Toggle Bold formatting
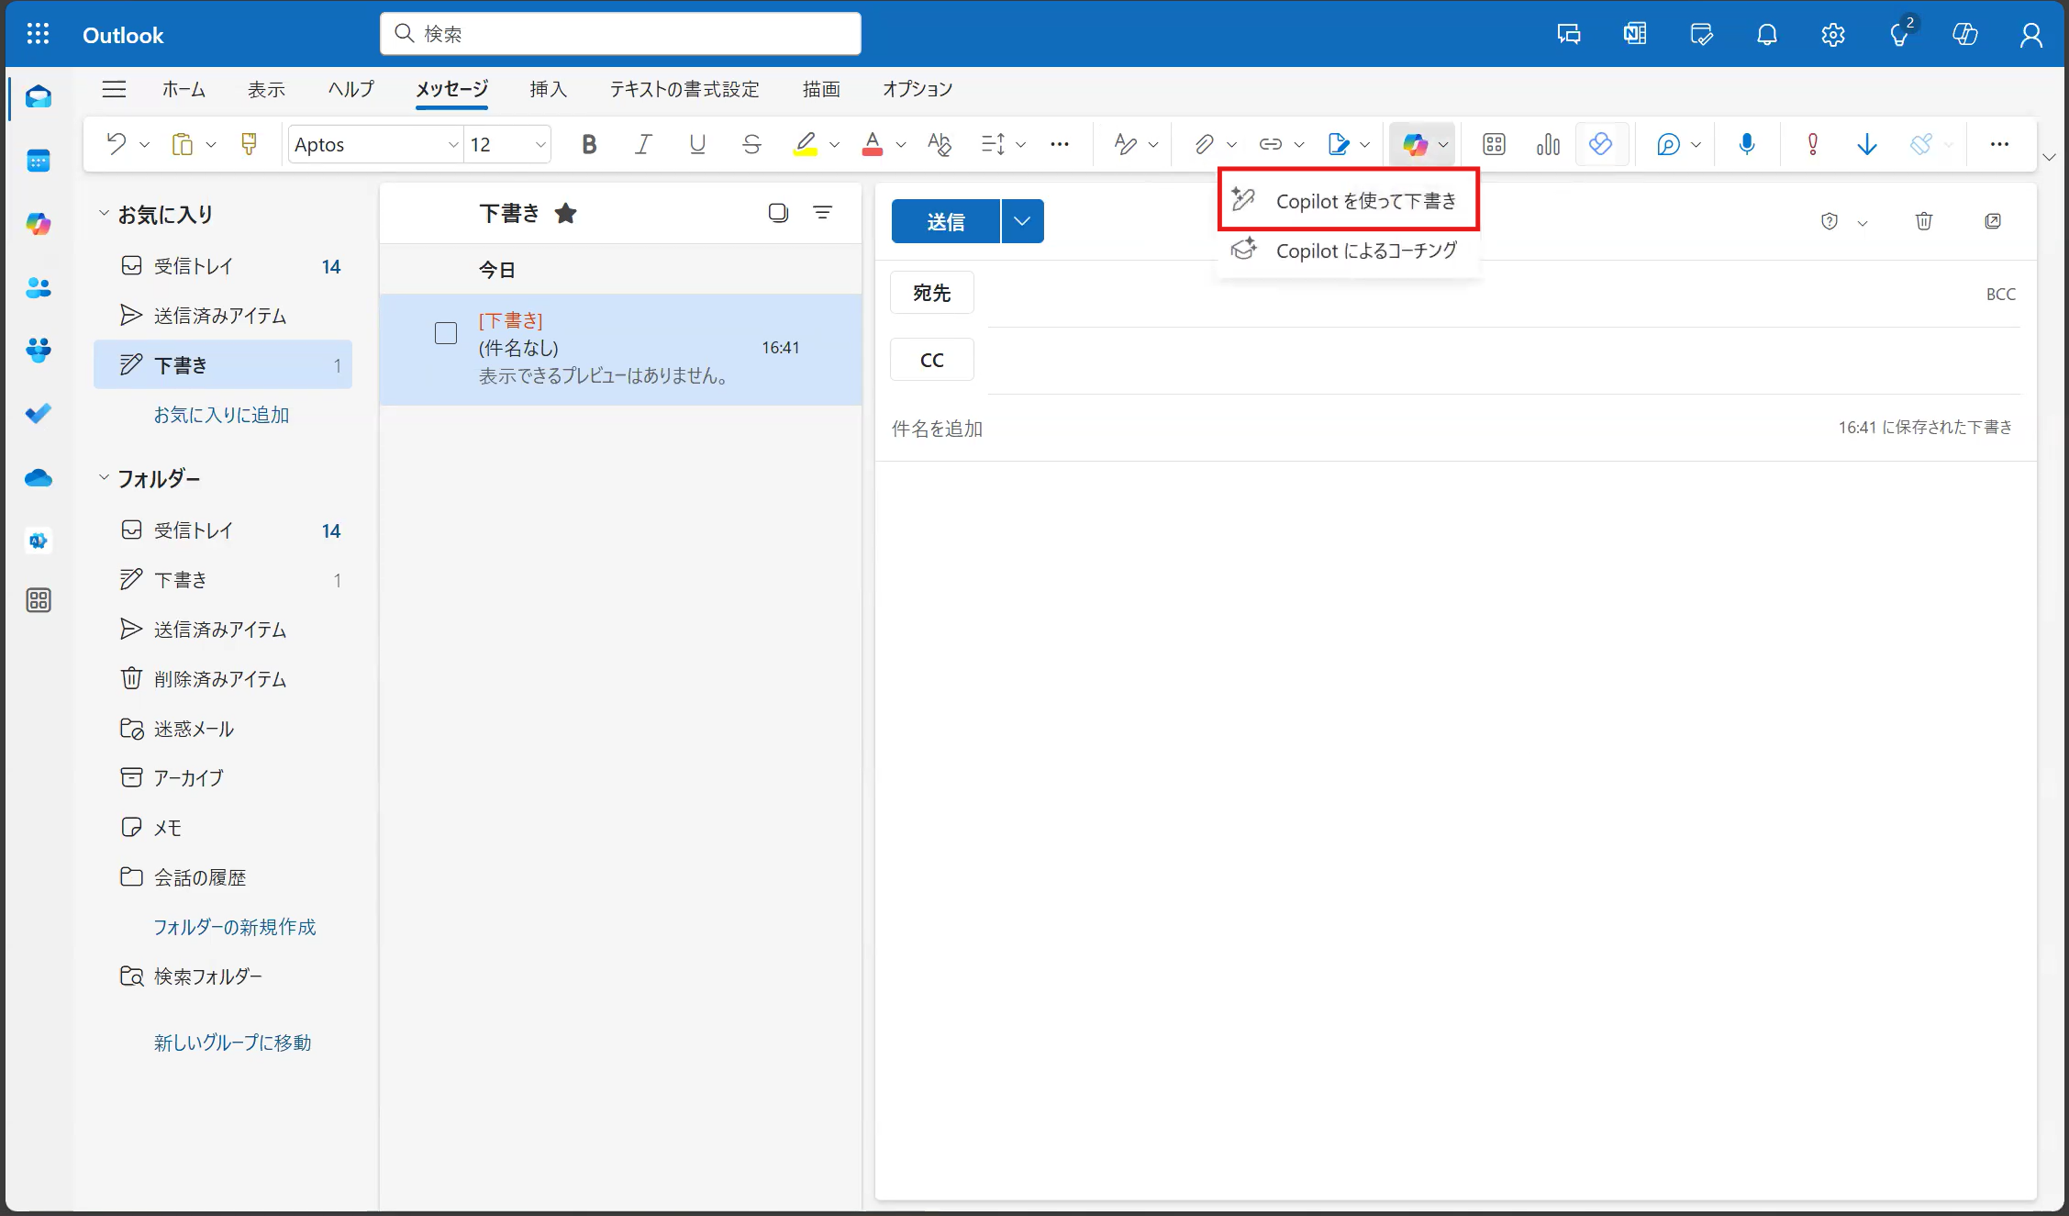2069x1216 pixels. [589, 144]
